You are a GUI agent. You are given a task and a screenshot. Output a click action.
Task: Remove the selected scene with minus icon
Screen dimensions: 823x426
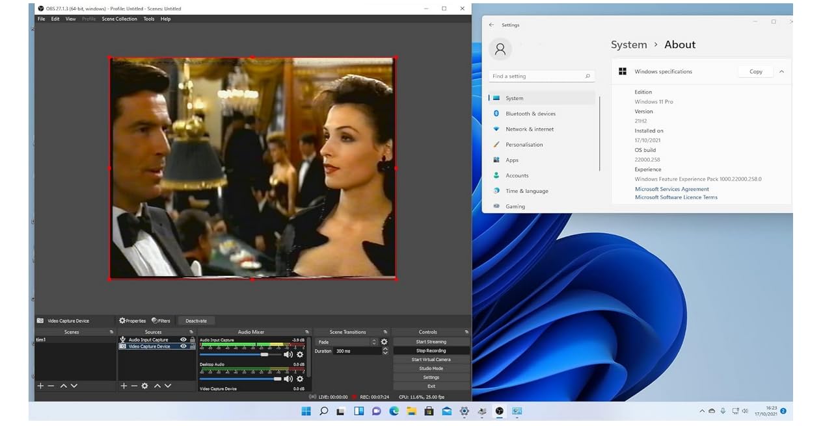coord(51,386)
